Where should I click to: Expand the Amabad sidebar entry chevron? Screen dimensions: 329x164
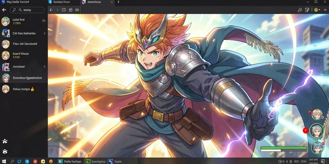click(x=44, y=67)
